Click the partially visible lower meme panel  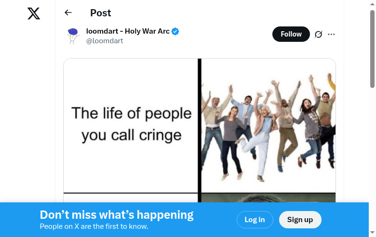(268, 198)
